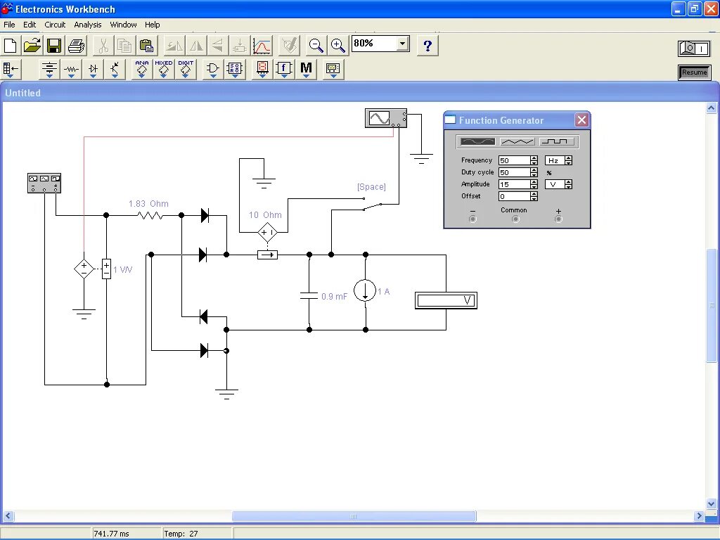This screenshot has height=540, width=720.
Task: Adjust the Amplitude value stepper
Action: coord(534,184)
